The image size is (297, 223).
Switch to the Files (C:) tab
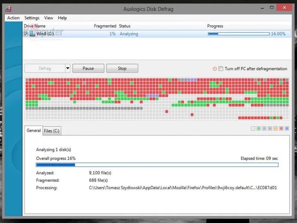pos(52,131)
